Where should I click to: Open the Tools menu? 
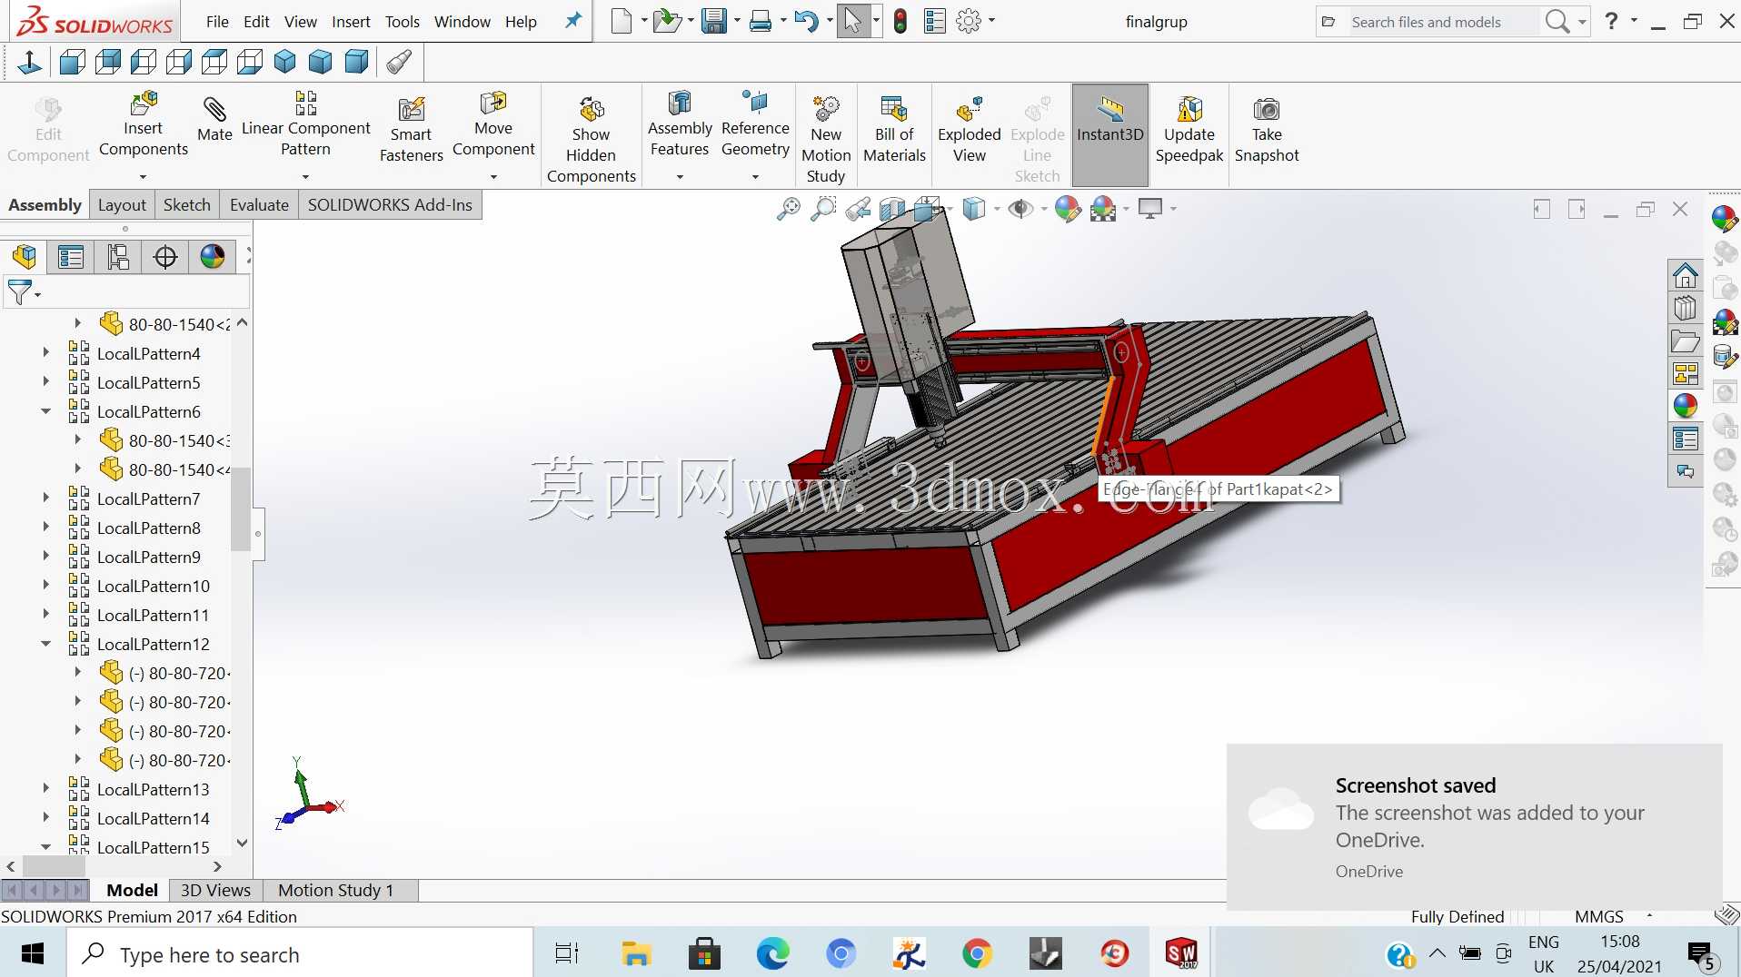tap(403, 22)
